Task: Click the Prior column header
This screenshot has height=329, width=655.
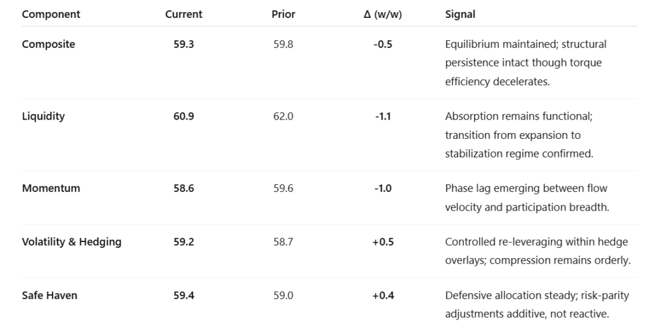Action: (283, 14)
